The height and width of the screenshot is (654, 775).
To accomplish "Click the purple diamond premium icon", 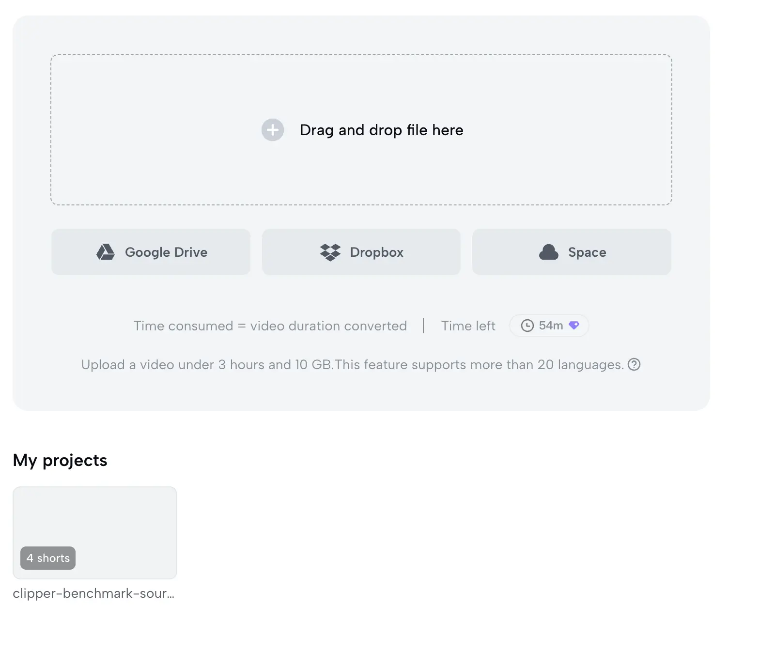I will point(574,326).
